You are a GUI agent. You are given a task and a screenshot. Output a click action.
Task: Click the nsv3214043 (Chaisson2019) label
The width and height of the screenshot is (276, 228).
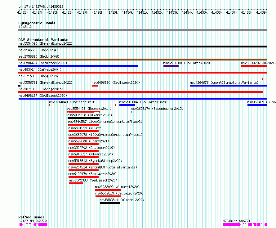(x=72, y=102)
